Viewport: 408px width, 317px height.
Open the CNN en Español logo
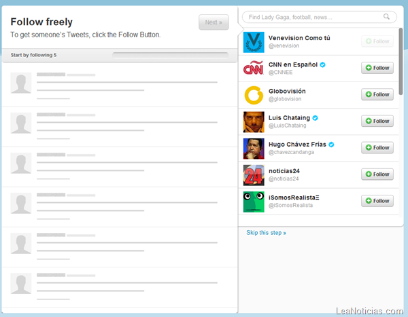pyautogui.click(x=254, y=69)
